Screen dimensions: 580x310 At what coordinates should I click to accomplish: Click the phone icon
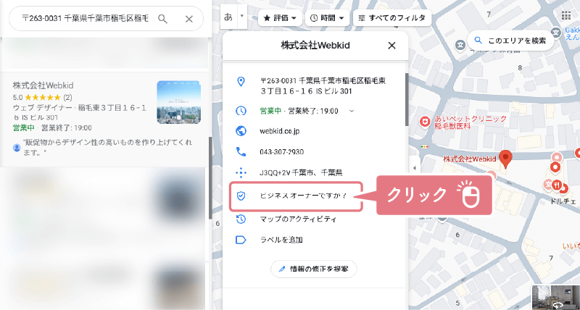(241, 151)
